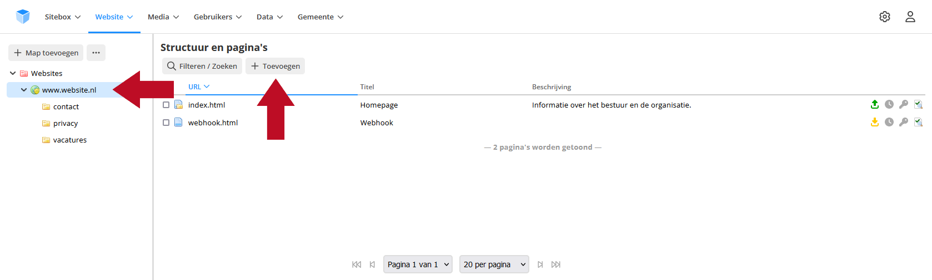
Task: Open history clock icon for index.html
Action: point(889,104)
